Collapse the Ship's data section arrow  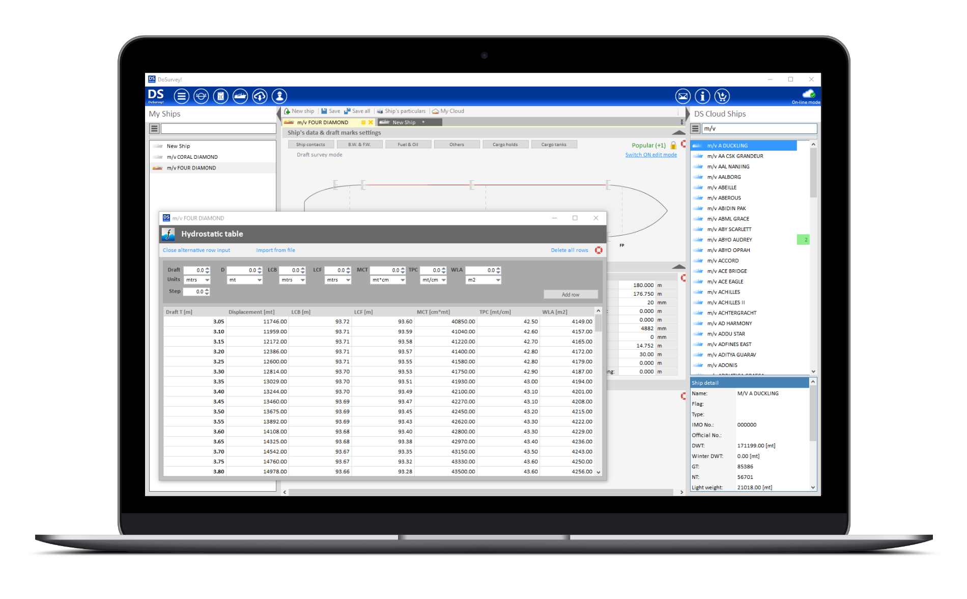[x=678, y=133]
